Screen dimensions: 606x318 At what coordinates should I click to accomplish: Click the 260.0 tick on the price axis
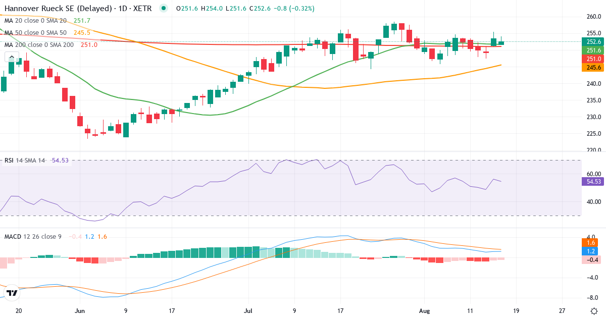click(594, 17)
